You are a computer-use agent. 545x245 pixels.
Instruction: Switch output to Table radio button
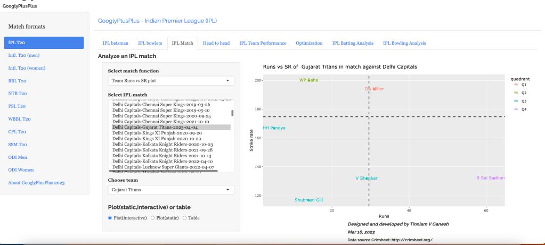185,218
